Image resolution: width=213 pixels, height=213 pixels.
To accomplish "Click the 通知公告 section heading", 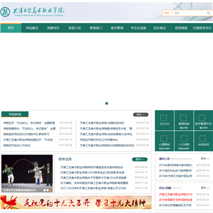I will tap(164, 159).
